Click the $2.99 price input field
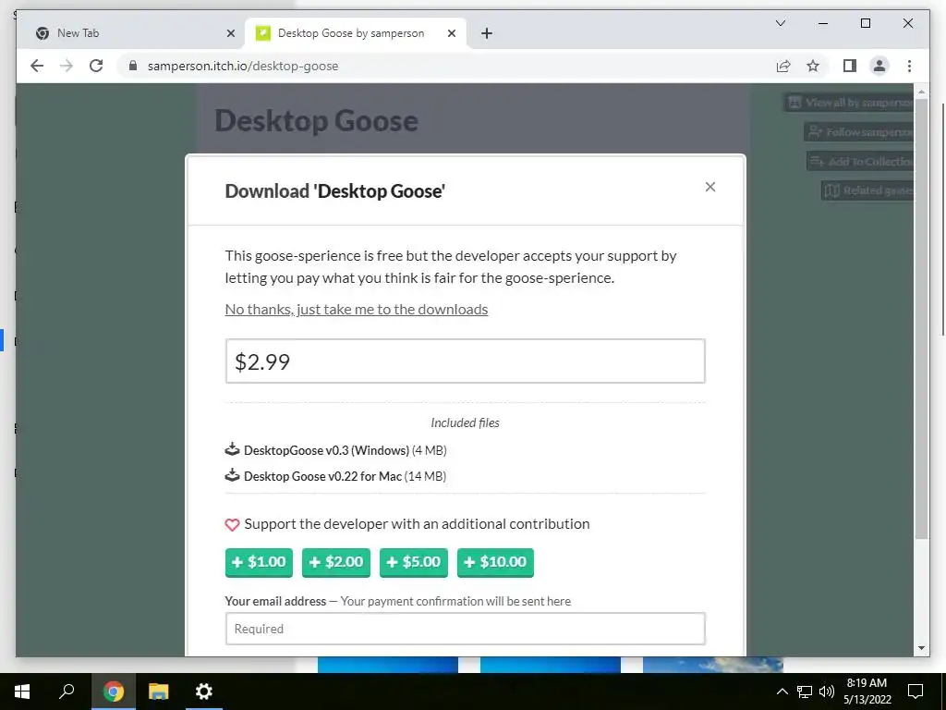Viewport: 946px width, 710px height. point(466,361)
